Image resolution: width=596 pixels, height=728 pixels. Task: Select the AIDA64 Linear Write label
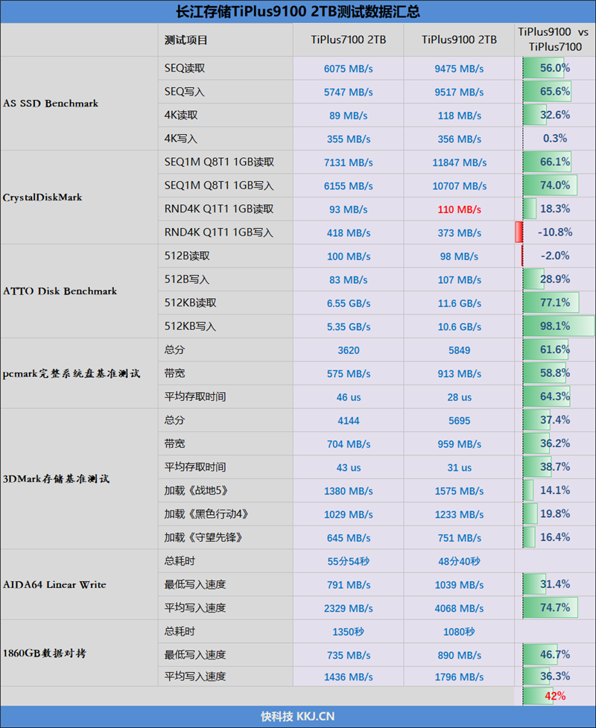(55, 585)
